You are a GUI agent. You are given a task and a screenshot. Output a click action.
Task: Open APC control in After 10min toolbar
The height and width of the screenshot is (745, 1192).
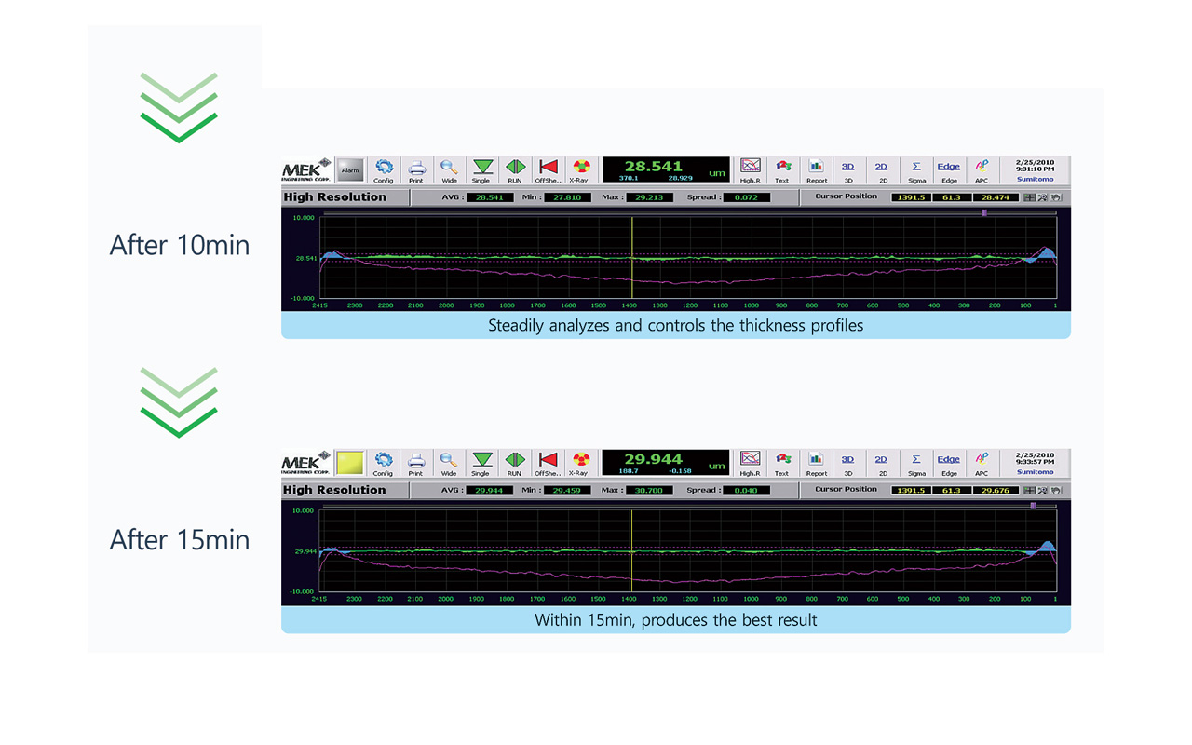[x=982, y=169]
